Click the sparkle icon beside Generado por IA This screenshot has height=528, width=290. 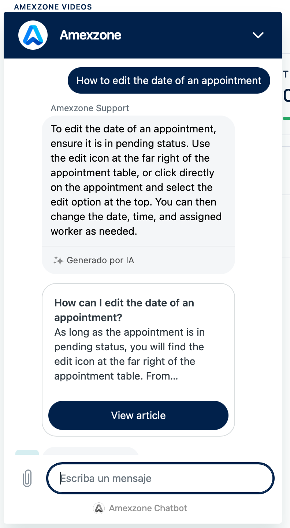[x=58, y=260]
